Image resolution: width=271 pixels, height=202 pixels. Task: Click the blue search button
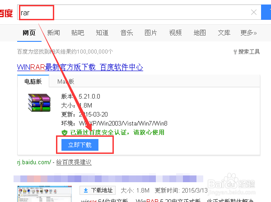tap(266, 12)
